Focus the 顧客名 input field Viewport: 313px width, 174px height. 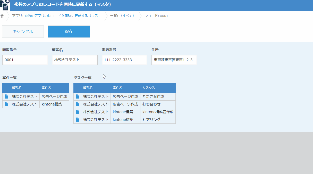pos(75,60)
